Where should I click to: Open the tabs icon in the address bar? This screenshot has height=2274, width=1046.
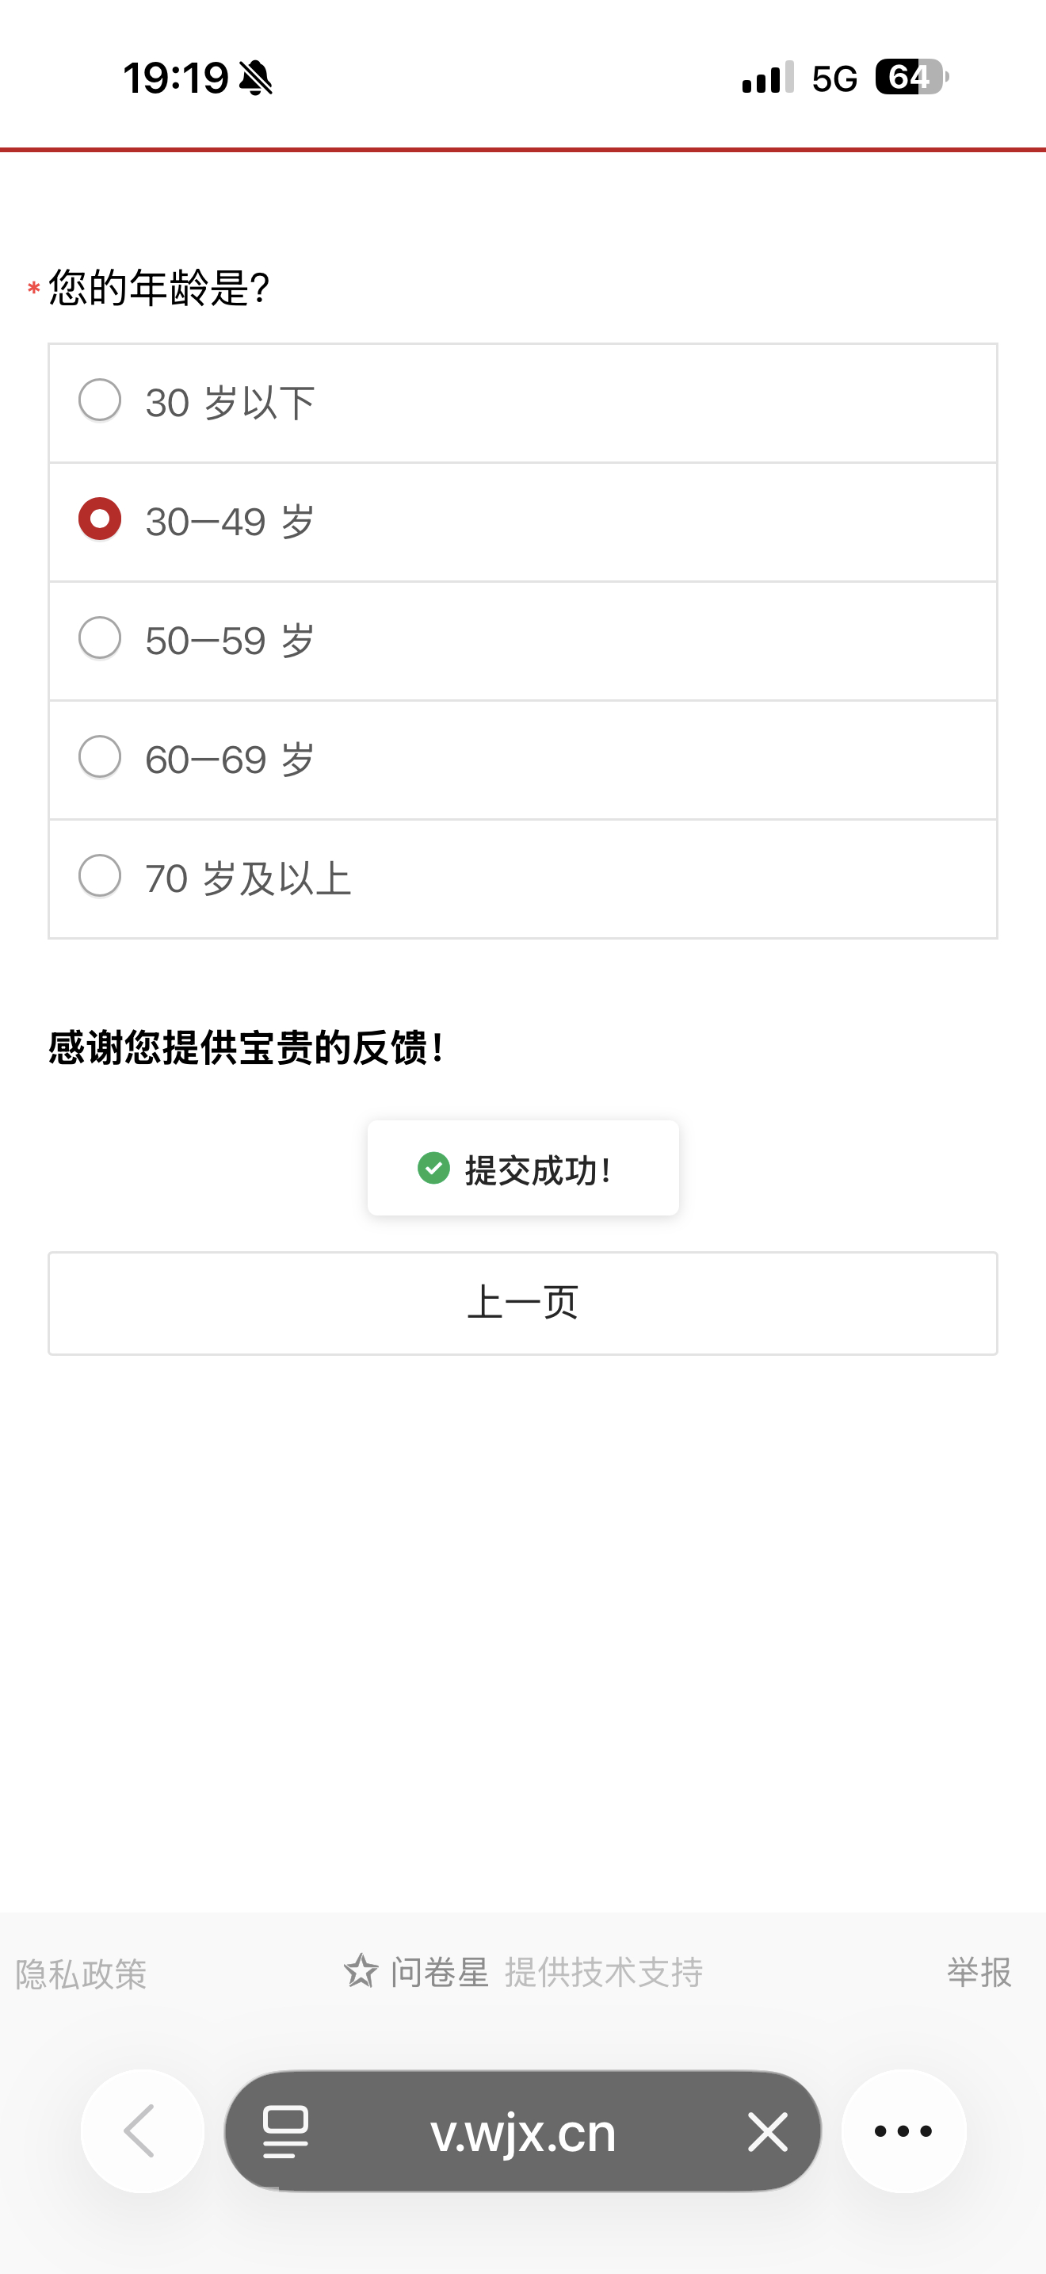286,2131
